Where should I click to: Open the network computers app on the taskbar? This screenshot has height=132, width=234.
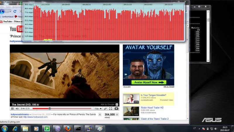(x=89, y=128)
